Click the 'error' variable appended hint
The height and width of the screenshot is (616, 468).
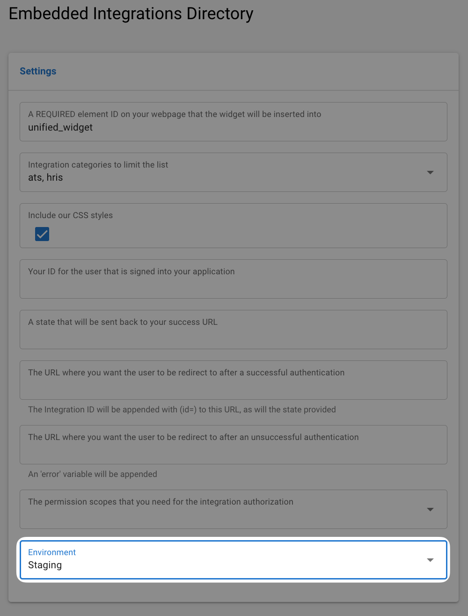[93, 474]
